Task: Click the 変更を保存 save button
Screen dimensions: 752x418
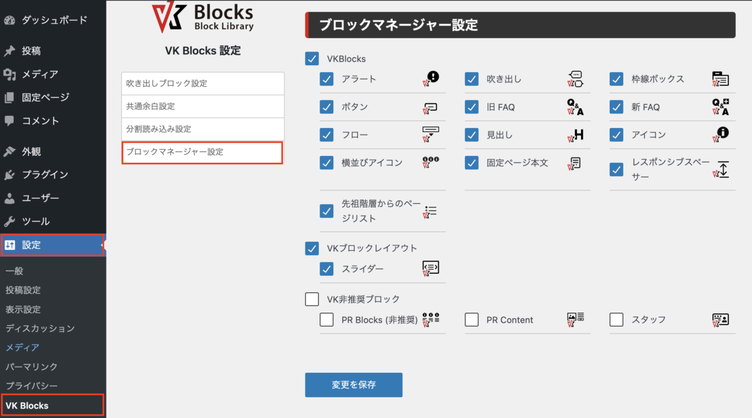Action: 353,385
